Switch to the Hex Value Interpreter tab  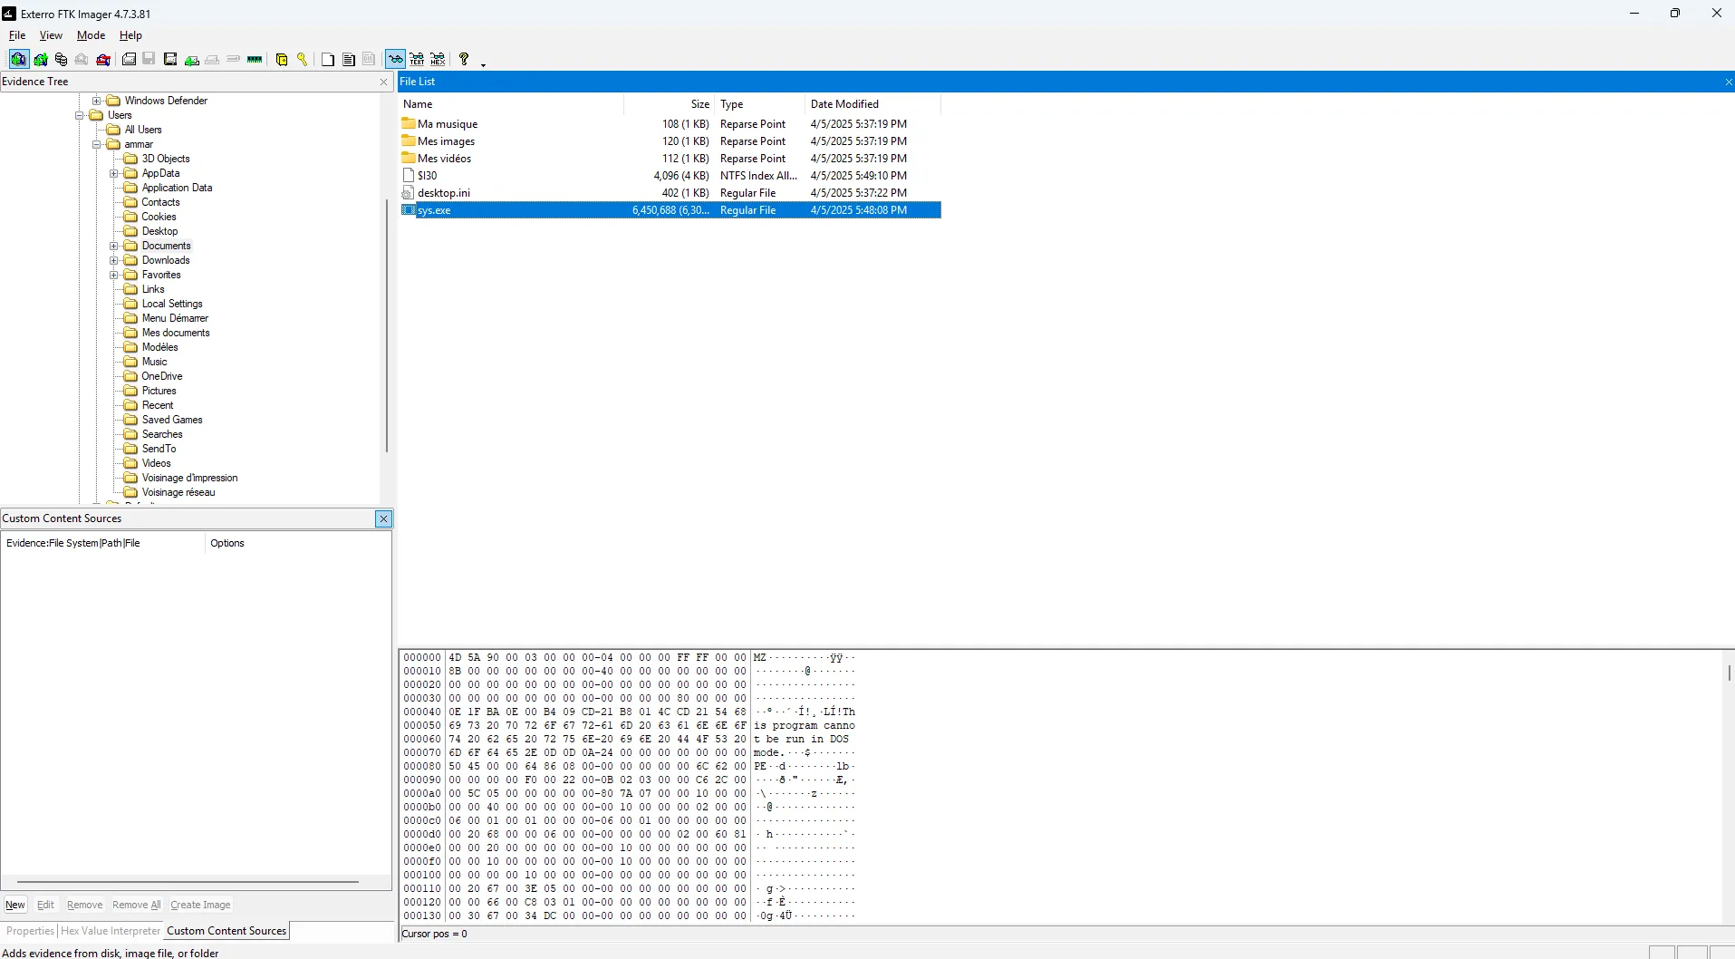point(111,931)
